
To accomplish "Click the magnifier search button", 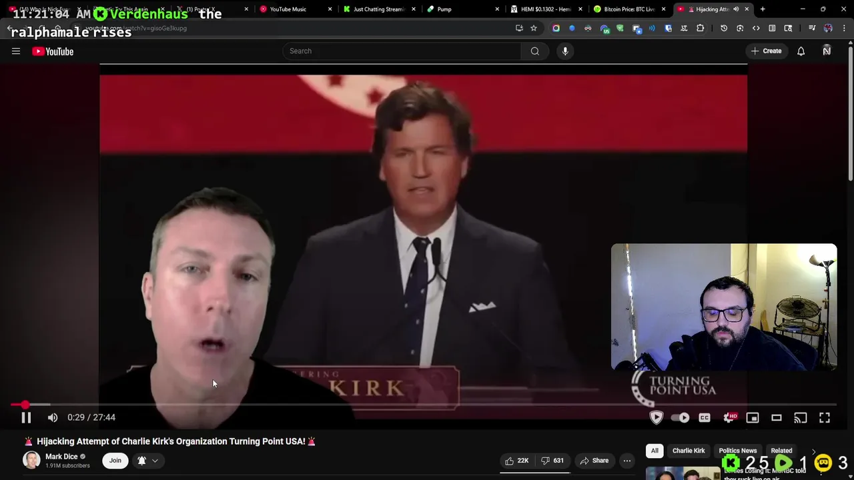I will pyautogui.click(x=535, y=51).
